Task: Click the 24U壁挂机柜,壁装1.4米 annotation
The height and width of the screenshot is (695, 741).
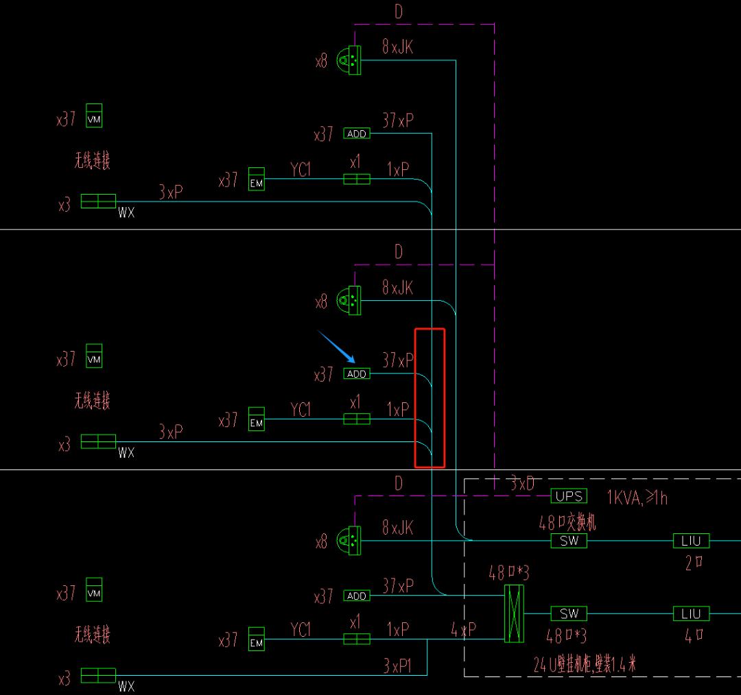Action: coord(585,664)
